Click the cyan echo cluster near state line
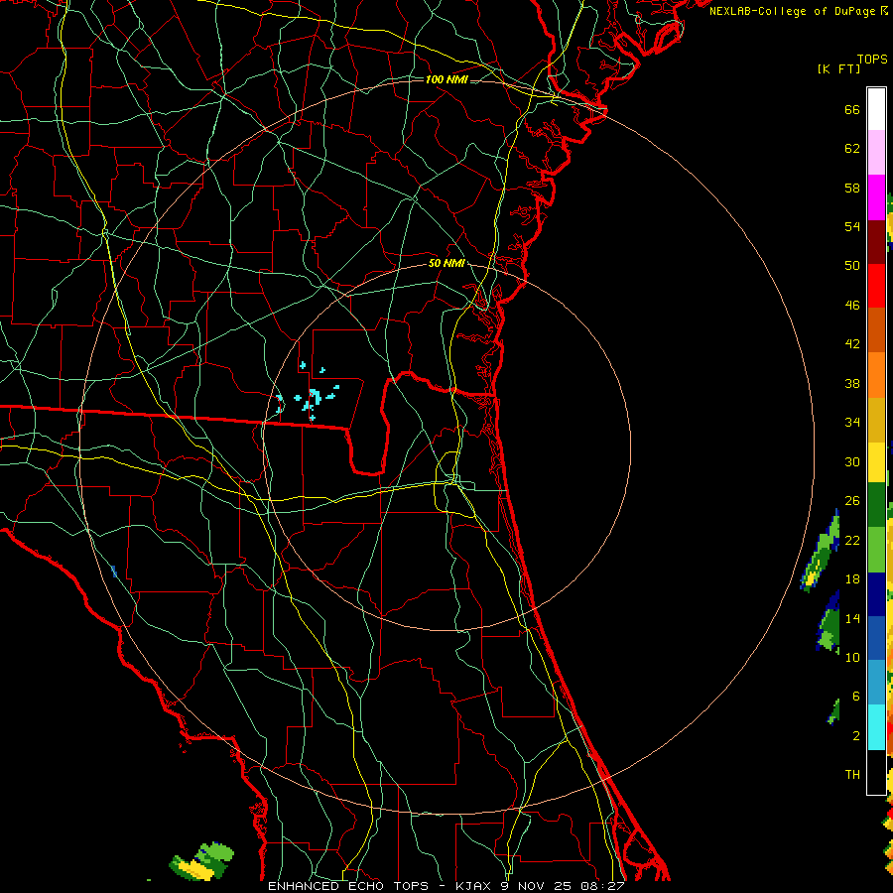This screenshot has height=893, width=893. click(x=308, y=393)
